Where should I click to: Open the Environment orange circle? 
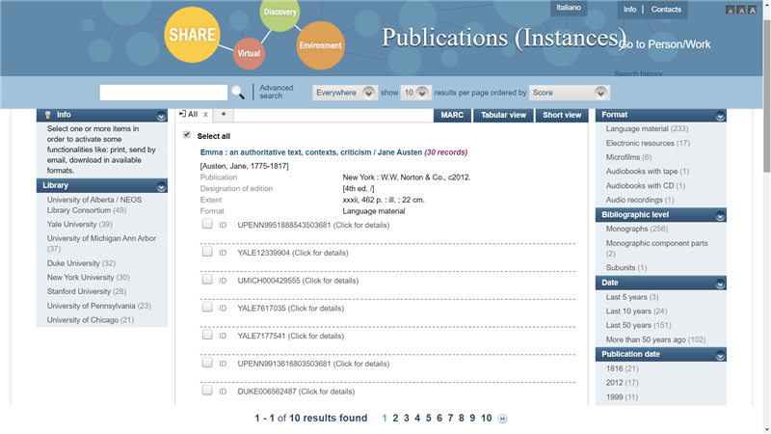(320, 45)
